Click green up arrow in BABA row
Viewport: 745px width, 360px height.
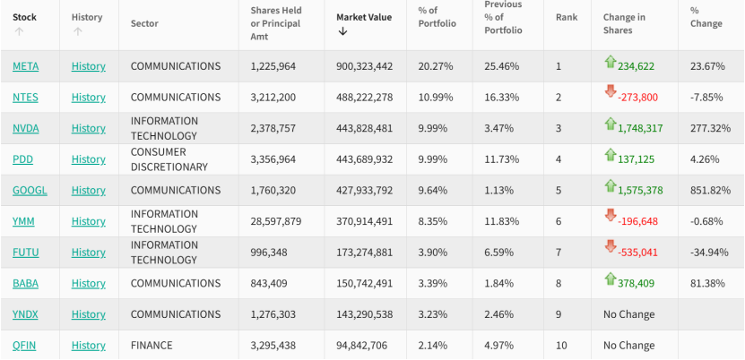[x=611, y=279]
